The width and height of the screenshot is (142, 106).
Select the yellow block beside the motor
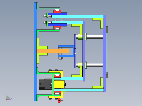[x=59, y=84]
